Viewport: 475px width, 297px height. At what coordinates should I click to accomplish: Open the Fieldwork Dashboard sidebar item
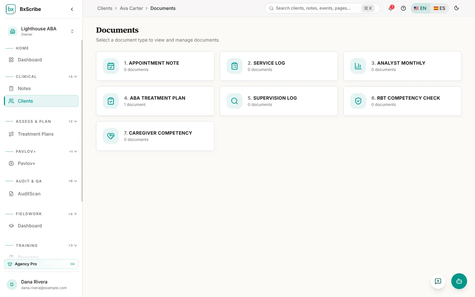click(x=41, y=226)
